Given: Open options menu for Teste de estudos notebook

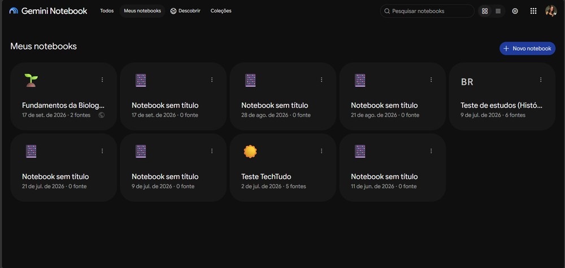Looking at the screenshot, I should click(541, 80).
